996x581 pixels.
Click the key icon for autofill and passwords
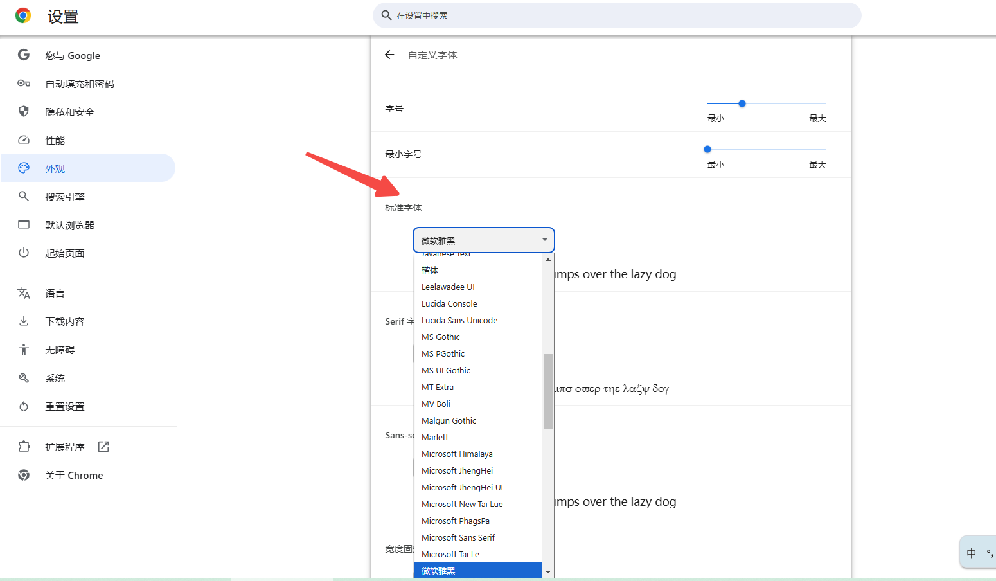(24, 84)
